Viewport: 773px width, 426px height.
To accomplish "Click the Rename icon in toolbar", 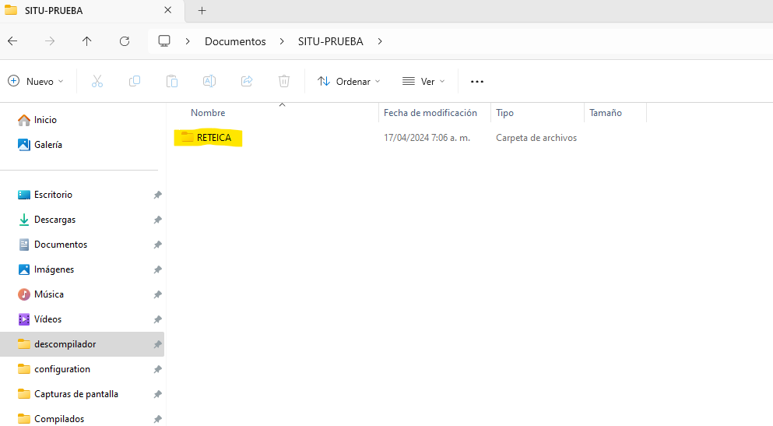I will (209, 81).
